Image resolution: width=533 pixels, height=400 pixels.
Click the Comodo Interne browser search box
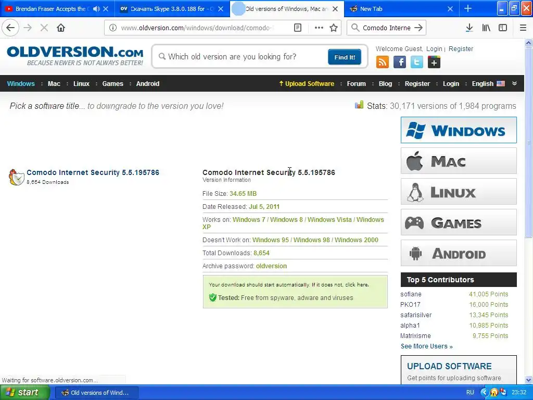[x=386, y=28]
